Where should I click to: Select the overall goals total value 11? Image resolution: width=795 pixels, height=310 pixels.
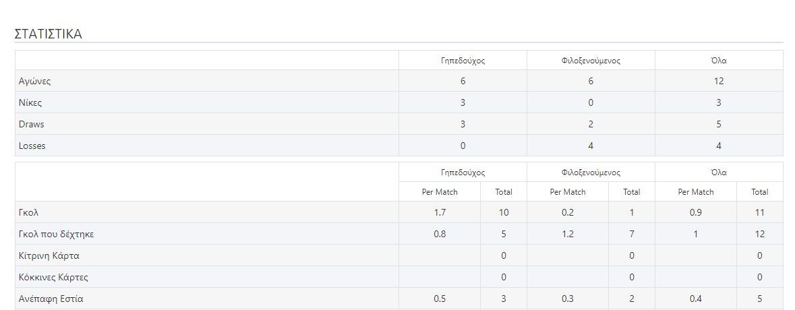pos(759,213)
